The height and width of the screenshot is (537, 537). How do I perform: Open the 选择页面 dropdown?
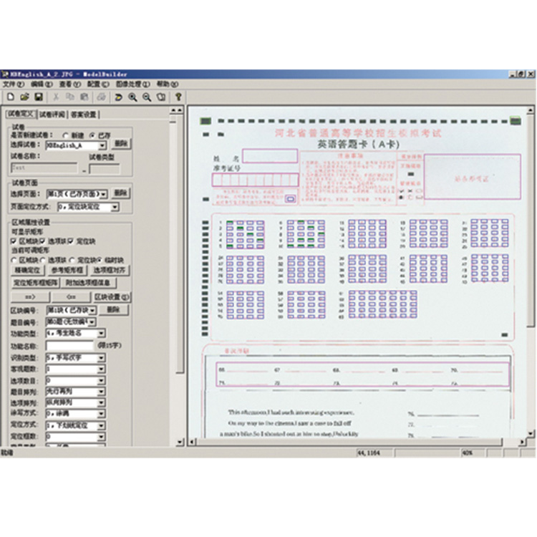coord(104,194)
